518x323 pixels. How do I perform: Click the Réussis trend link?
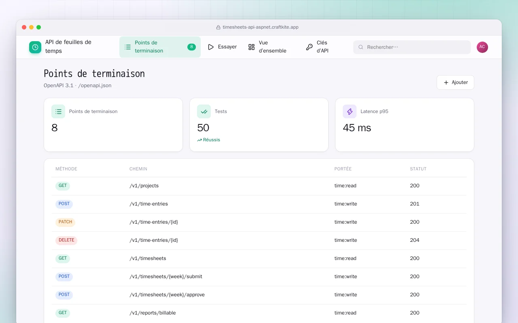click(x=209, y=140)
